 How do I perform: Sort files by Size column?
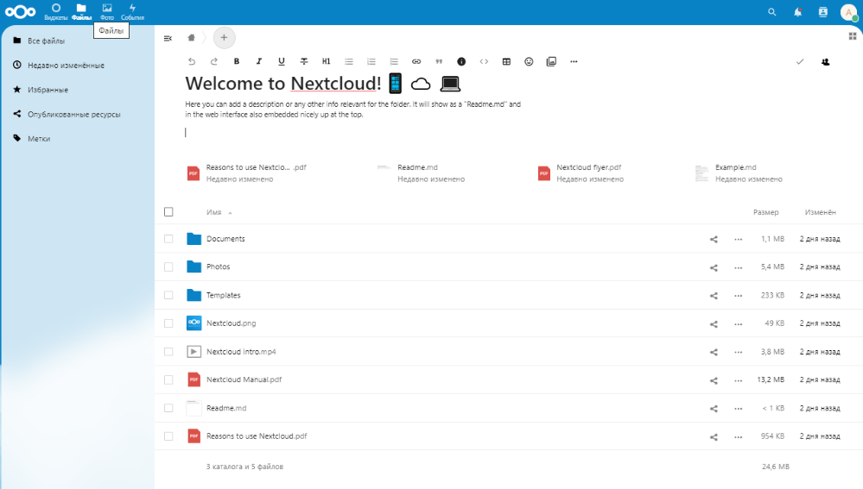click(765, 212)
